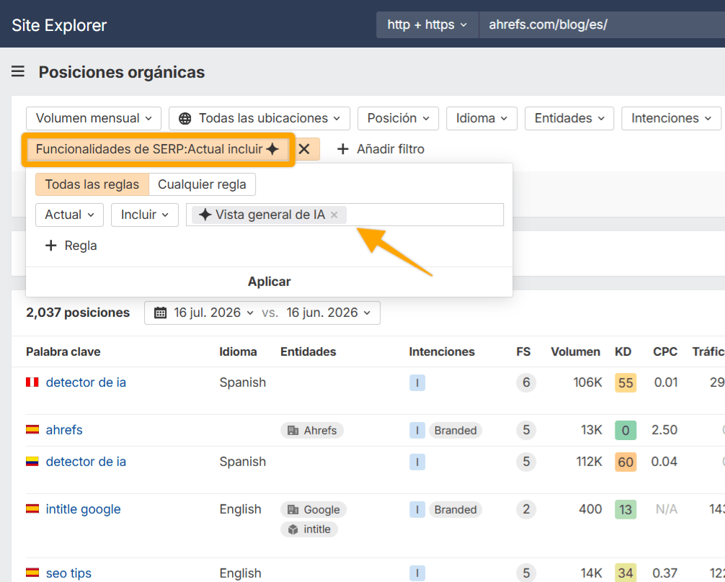
Task: Open the Actual rule dropdown
Action: click(69, 215)
